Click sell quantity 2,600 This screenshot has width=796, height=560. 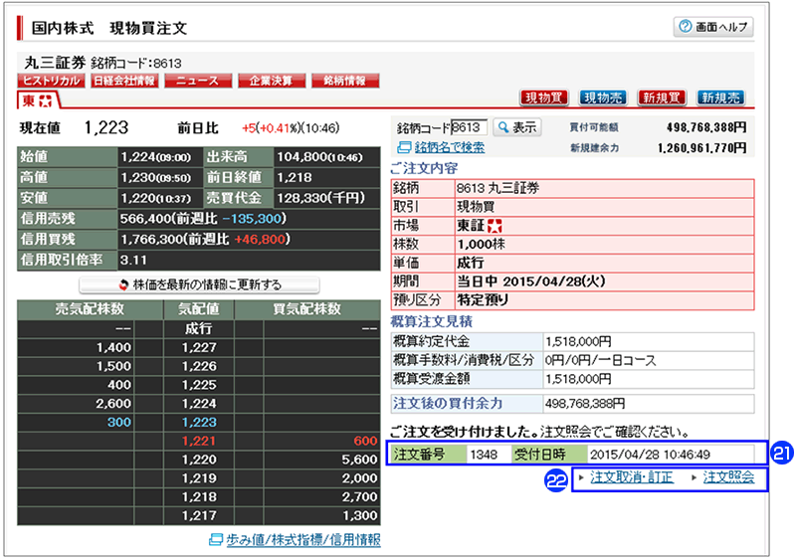pyautogui.click(x=113, y=404)
